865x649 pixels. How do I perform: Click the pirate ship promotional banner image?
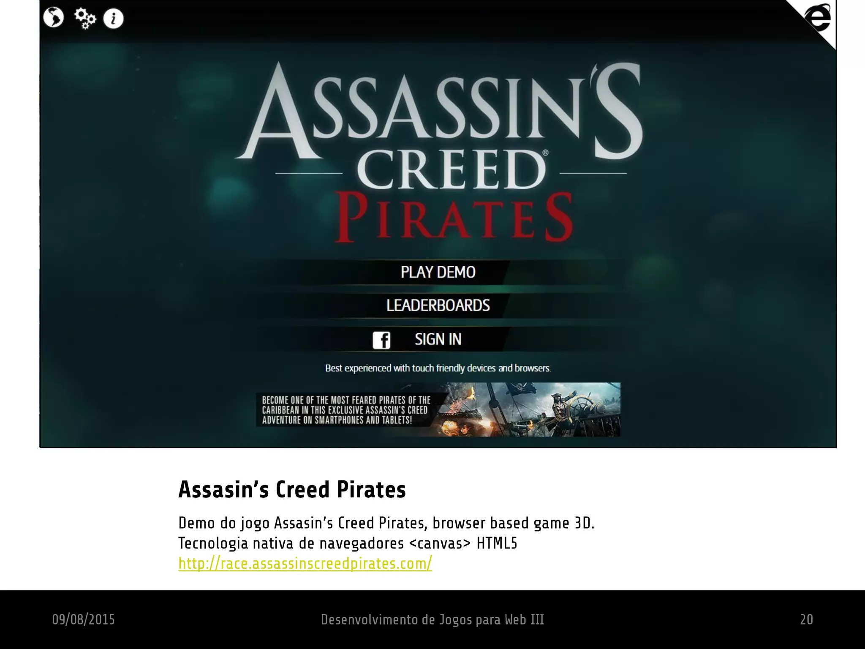point(438,409)
